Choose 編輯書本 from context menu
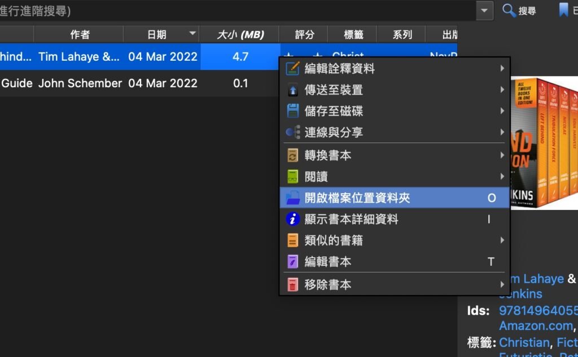Viewport: 578px width, 357px height. click(327, 262)
